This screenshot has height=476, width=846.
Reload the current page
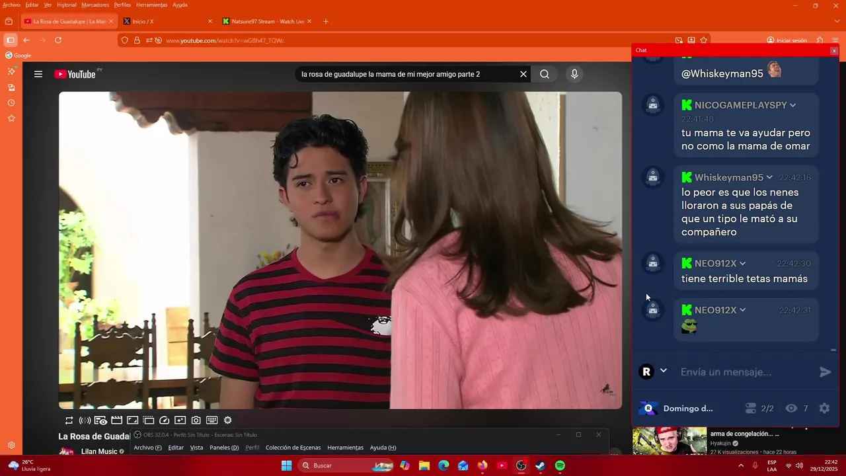tap(58, 40)
